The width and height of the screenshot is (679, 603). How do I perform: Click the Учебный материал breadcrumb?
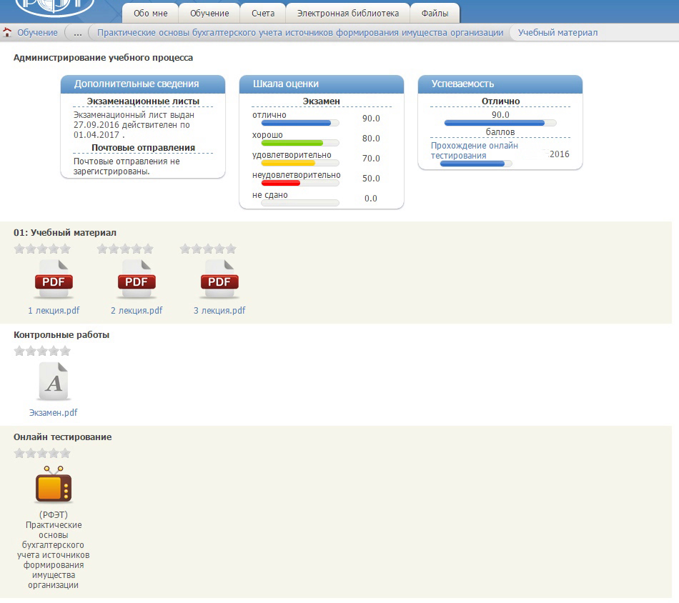coord(557,33)
